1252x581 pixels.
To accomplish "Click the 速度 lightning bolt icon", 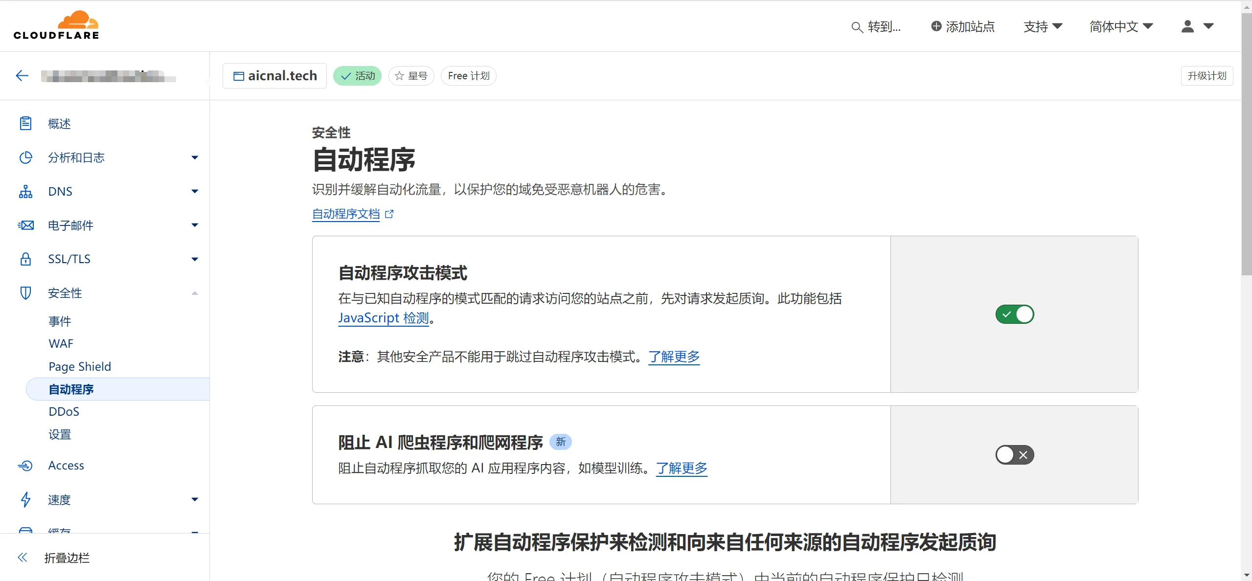I will tap(25, 500).
